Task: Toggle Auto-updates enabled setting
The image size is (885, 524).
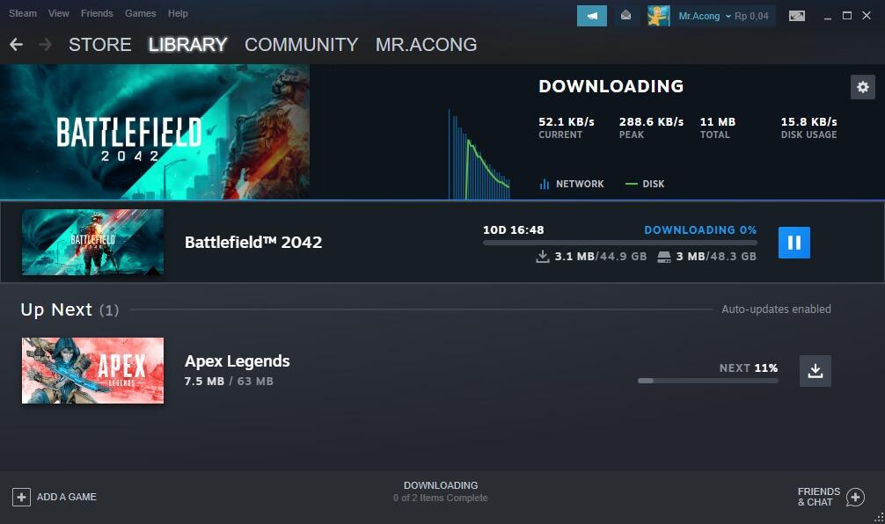Action: pos(776,309)
